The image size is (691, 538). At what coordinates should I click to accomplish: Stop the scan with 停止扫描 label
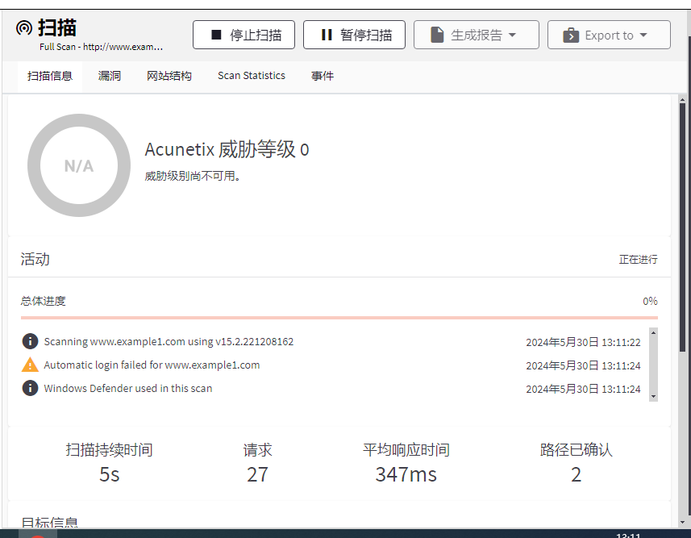pyautogui.click(x=256, y=35)
